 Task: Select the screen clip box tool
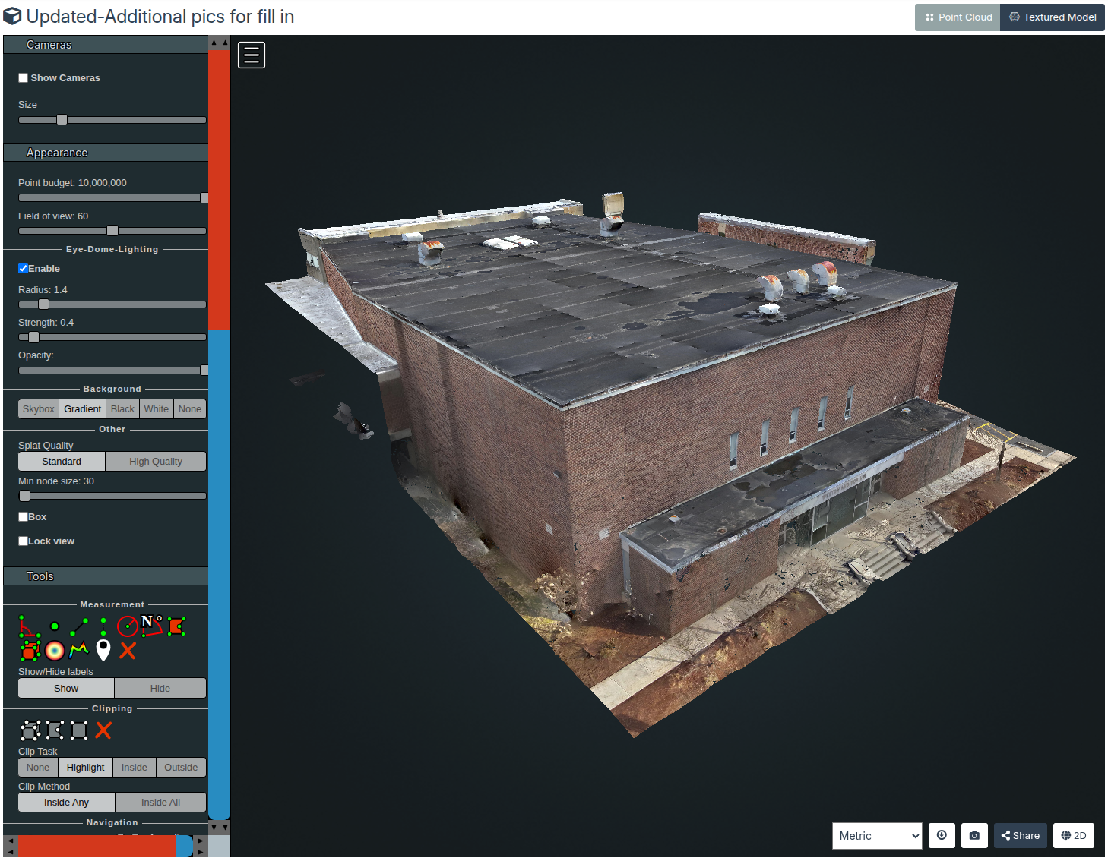coord(79,730)
